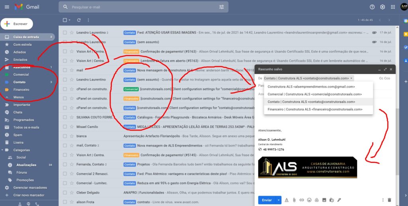Insert an emoji in the draft
The image size is (408, 206).
click(x=309, y=200)
